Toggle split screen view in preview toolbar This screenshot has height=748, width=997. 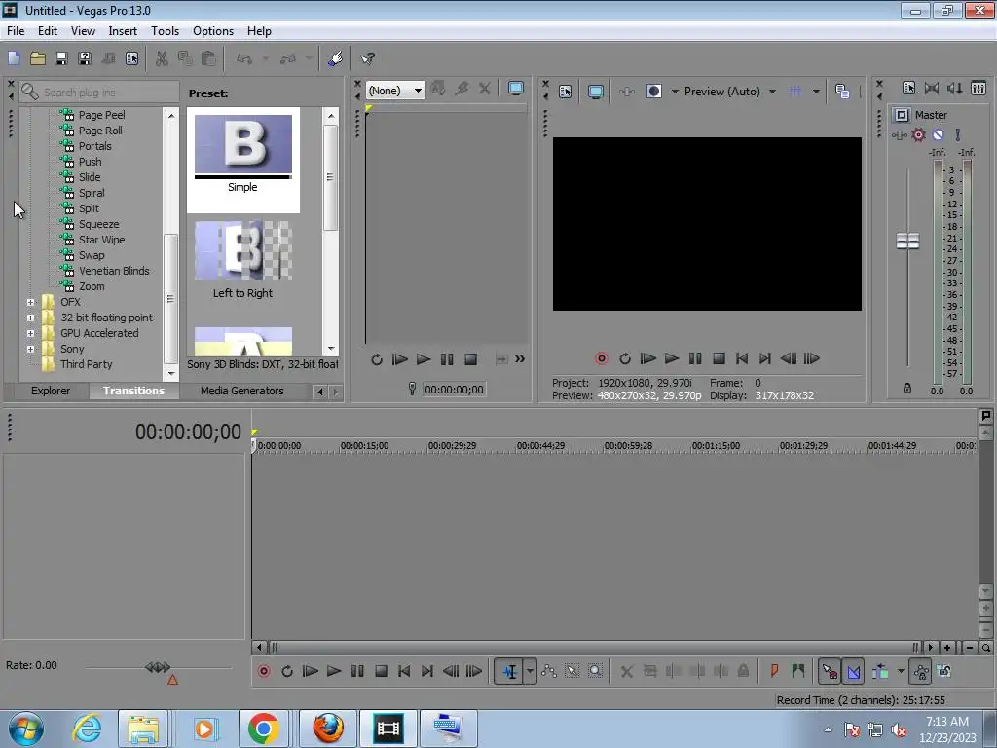click(x=653, y=92)
